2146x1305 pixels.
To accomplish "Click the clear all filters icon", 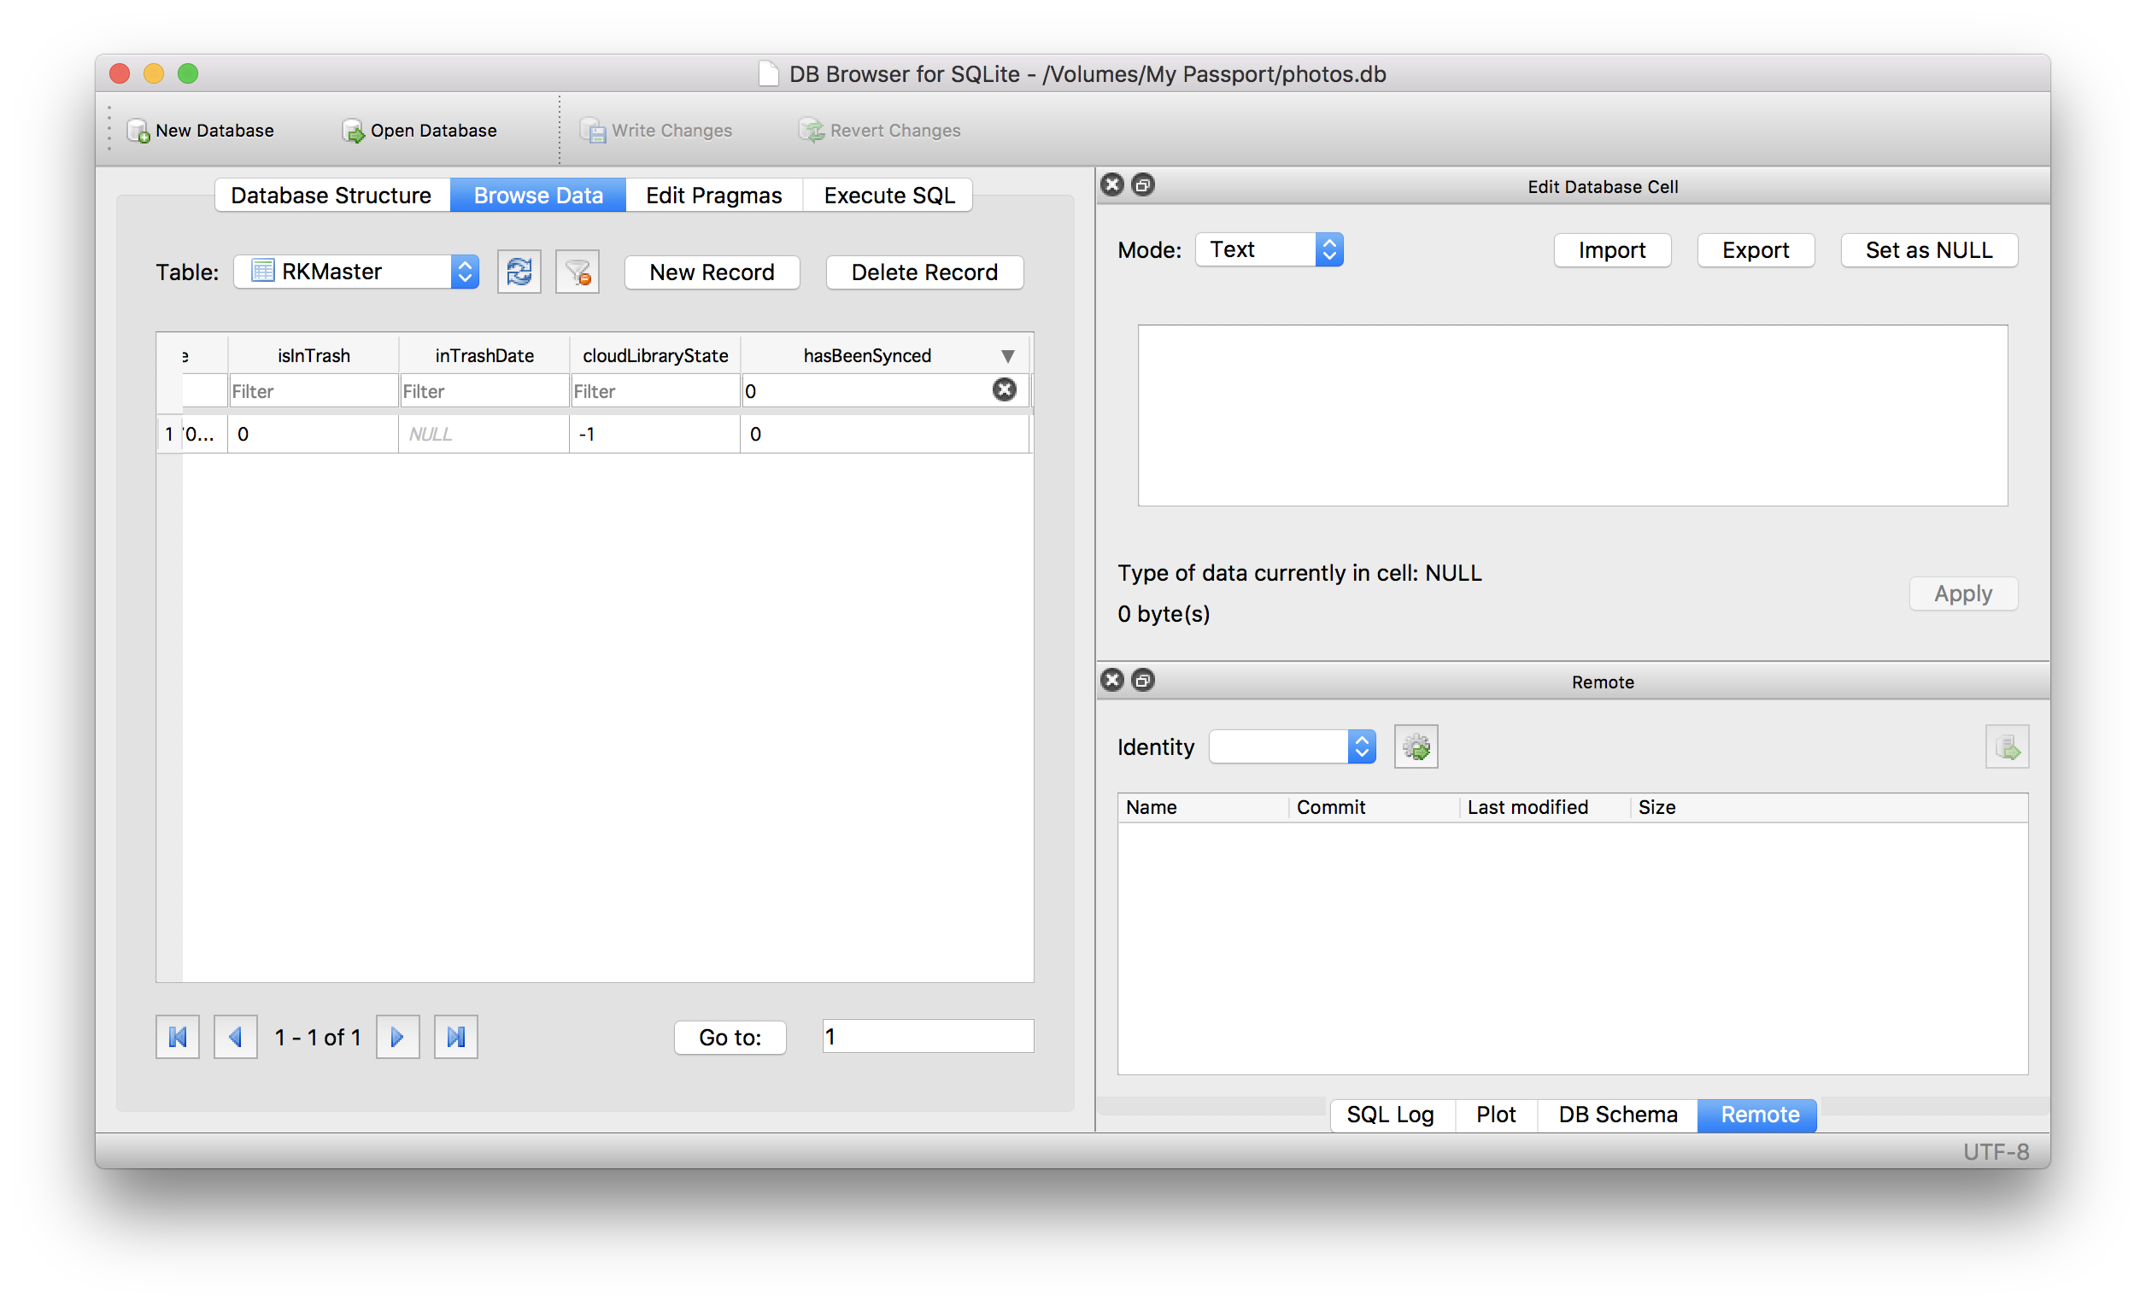I will pyautogui.click(x=578, y=272).
